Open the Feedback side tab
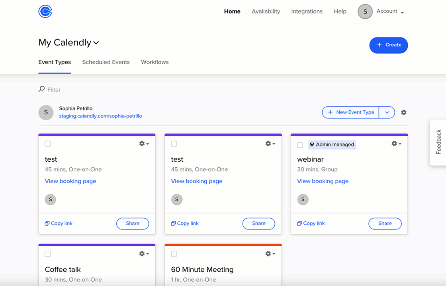The height and width of the screenshot is (286, 446). click(x=438, y=142)
